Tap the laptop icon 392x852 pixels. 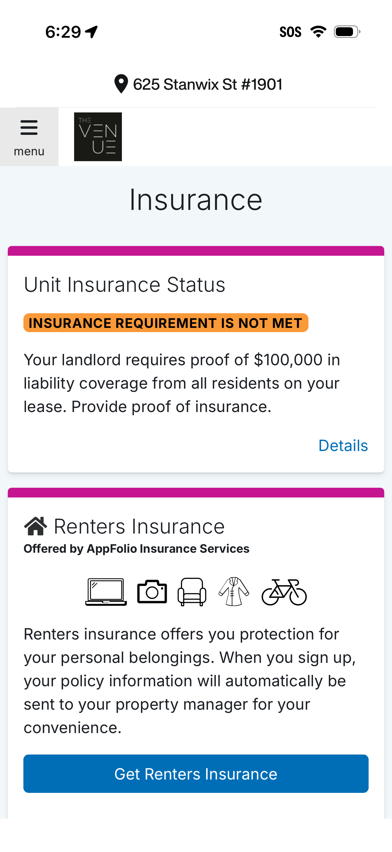click(106, 592)
